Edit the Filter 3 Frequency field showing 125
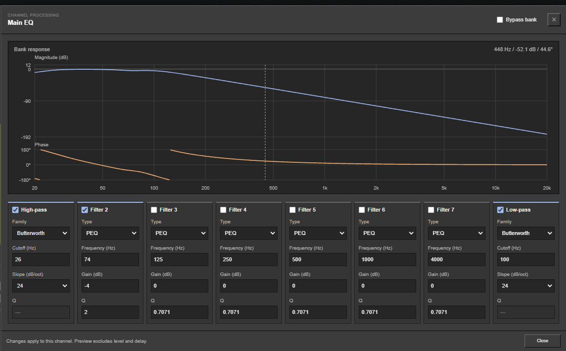 (180, 259)
